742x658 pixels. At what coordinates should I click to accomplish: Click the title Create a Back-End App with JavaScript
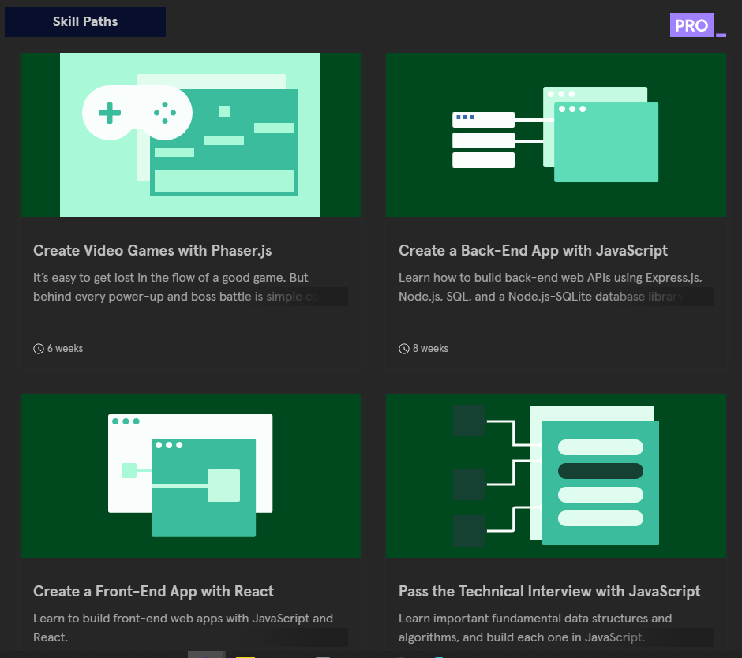pyautogui.click(x=533, y=251)
